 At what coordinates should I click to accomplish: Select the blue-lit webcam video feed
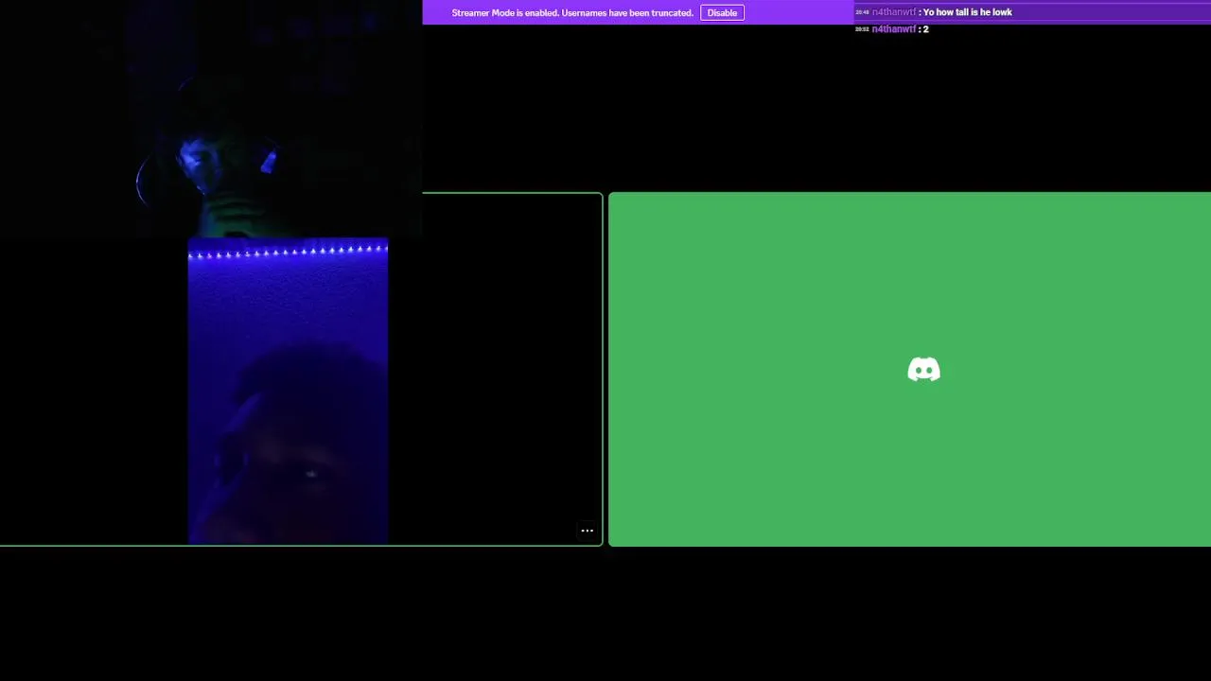tap(288, 391)
